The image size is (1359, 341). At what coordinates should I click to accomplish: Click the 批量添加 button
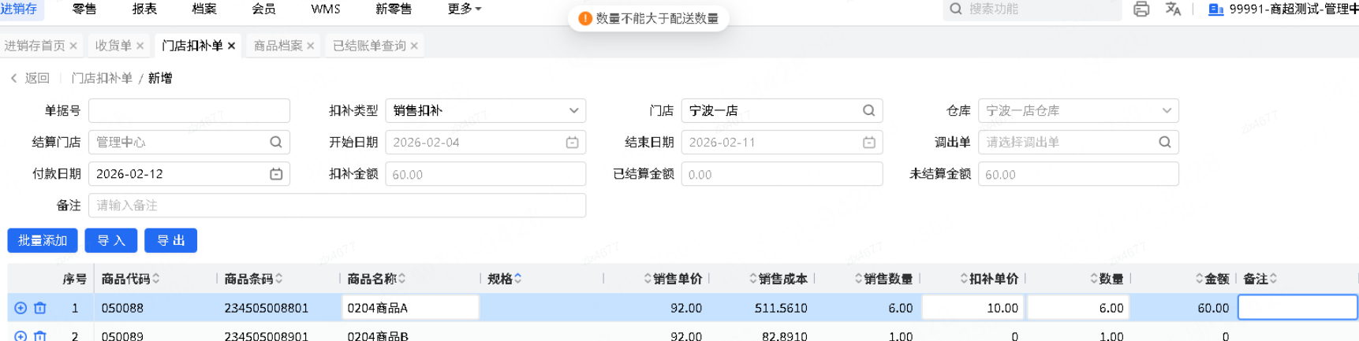43,241
